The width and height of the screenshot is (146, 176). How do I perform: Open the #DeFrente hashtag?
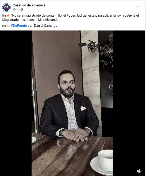coord(19,26)
